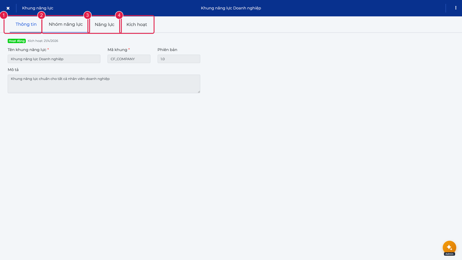The width and height of the screenshot is (462, 260).
Task: Open the Năng lực tab
Action: click(105, 25)
